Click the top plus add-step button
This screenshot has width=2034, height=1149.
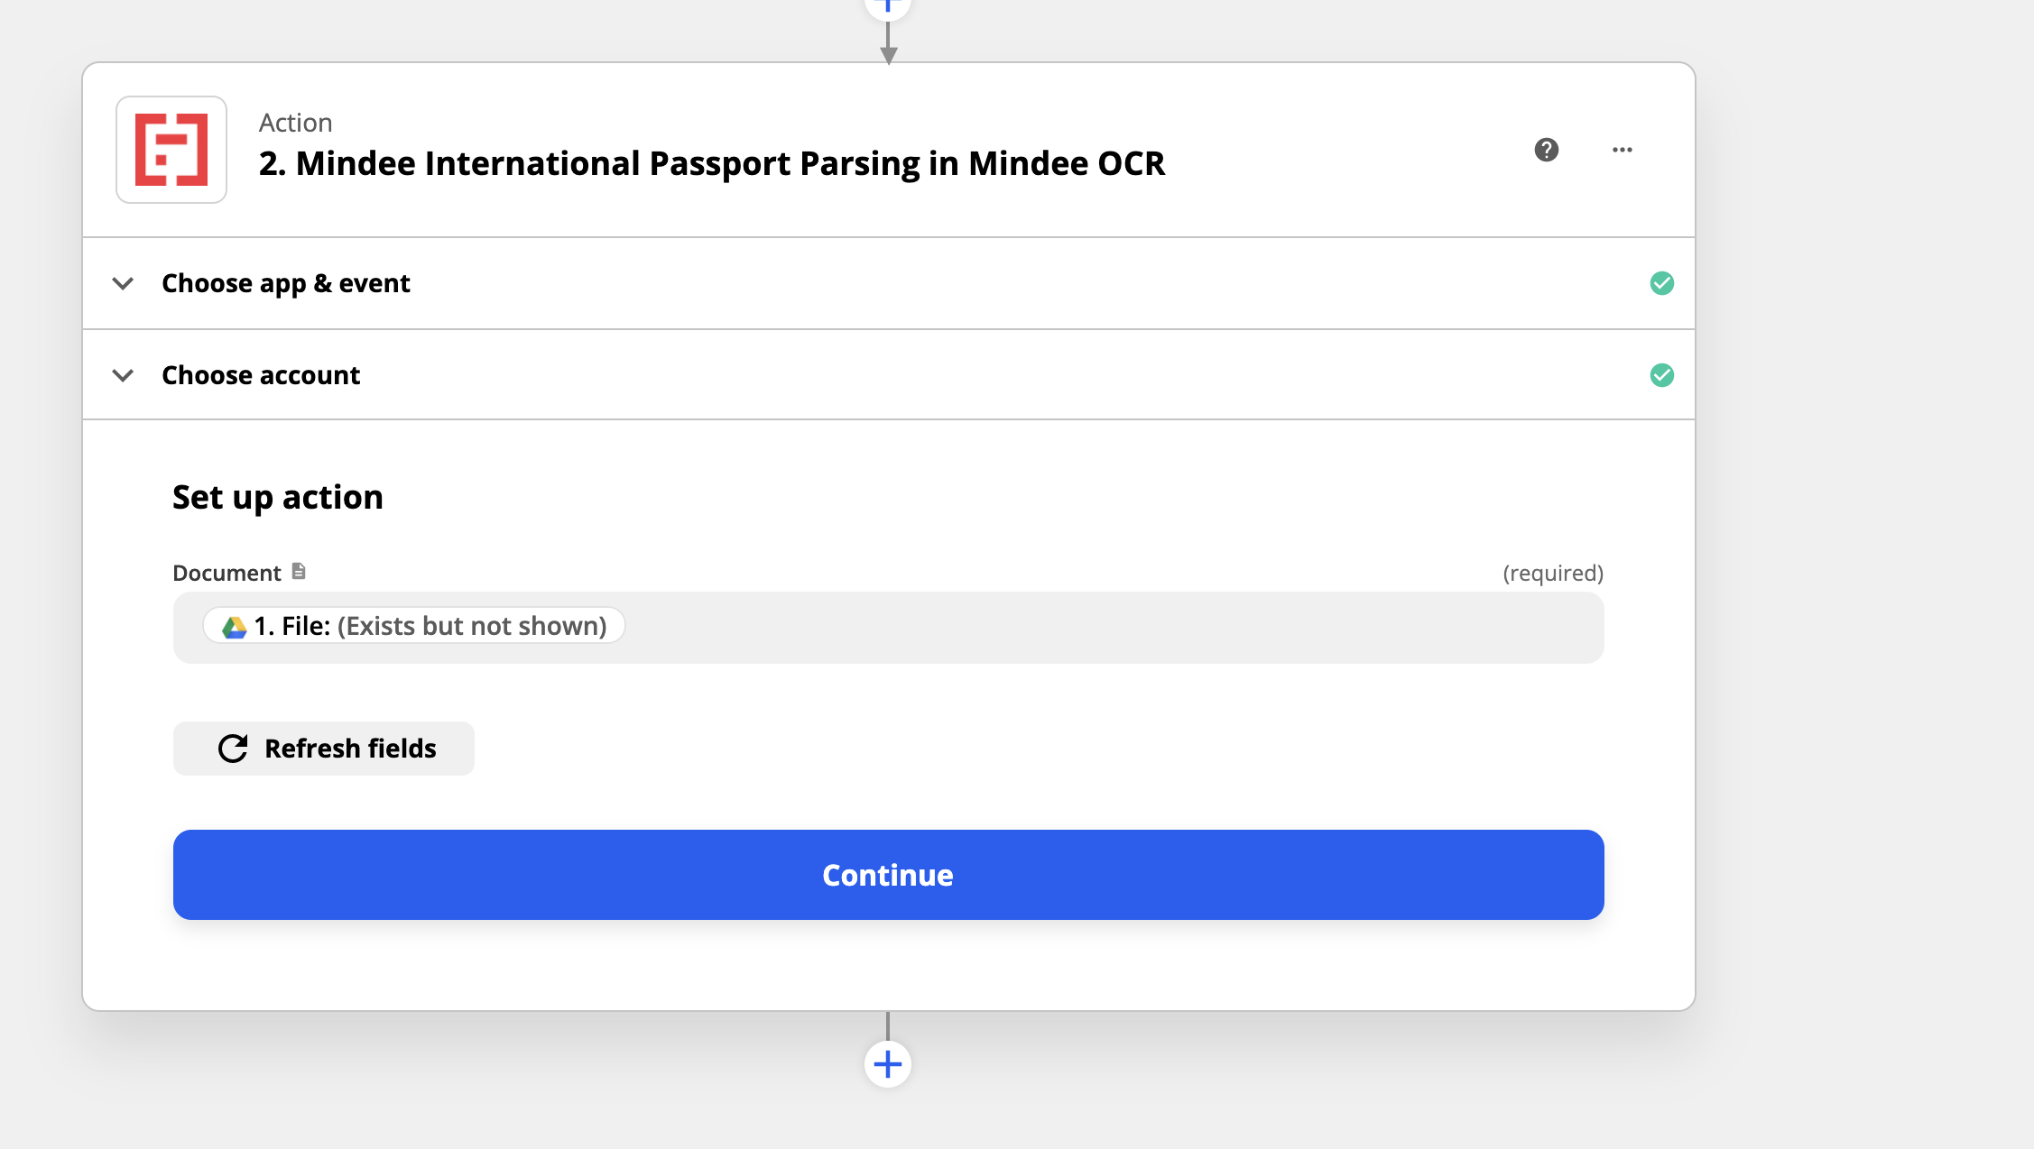(888, 5)
